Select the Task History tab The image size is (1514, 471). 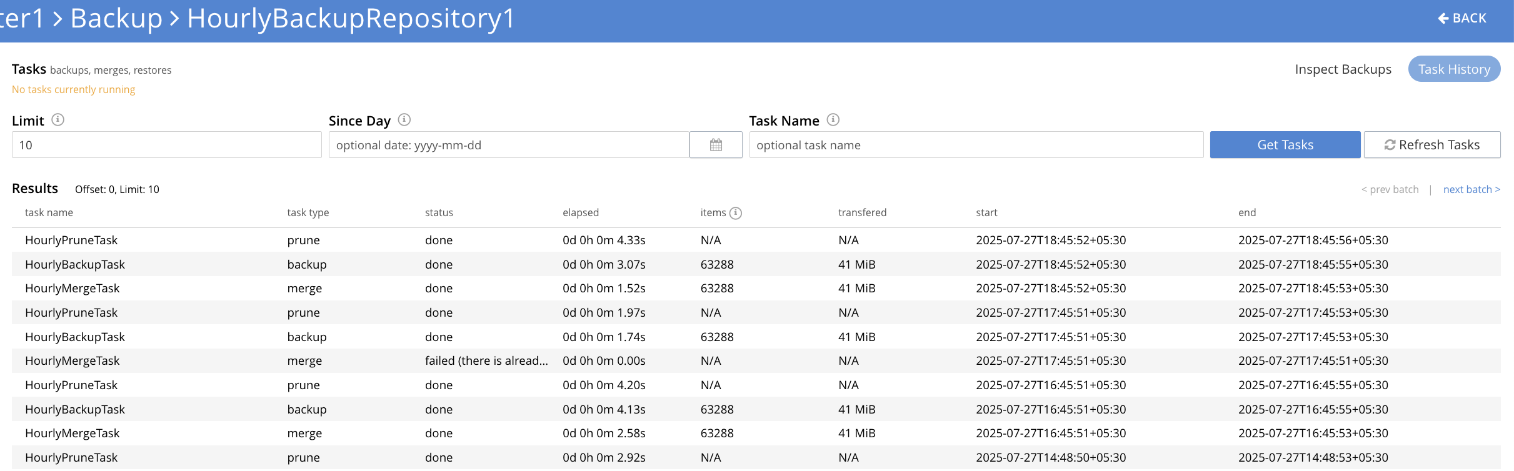(x=1453, y=69)
